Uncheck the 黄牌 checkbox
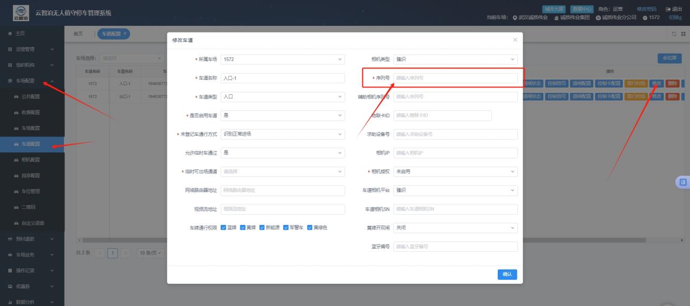Viewport: 690px width, 306px height. [242, 228]
